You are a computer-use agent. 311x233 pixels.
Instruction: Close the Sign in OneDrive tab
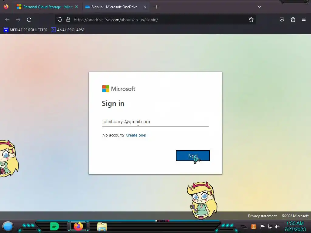(145, 7)
